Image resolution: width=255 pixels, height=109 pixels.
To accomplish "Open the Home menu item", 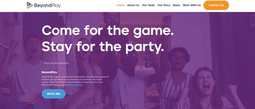I will click(121, 5).
